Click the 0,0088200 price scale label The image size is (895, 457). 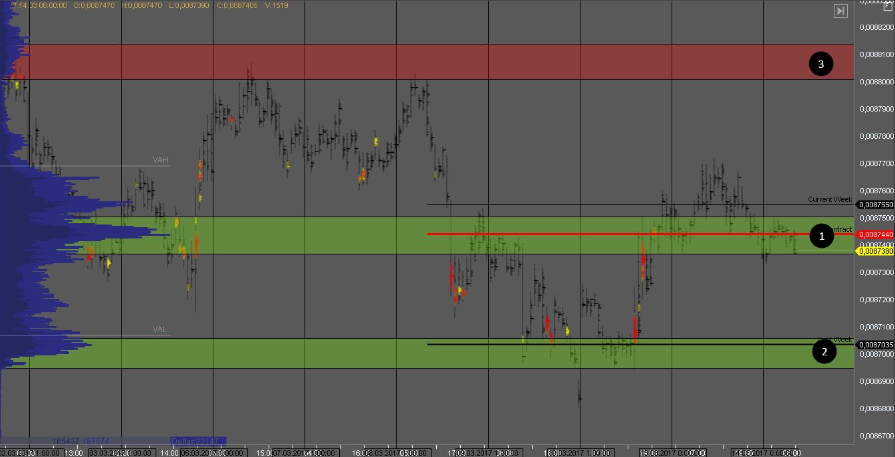pyautogui.click(x=876, y=27)
